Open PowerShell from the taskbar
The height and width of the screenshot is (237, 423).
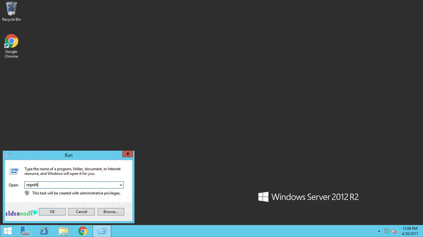pos(44,231)
